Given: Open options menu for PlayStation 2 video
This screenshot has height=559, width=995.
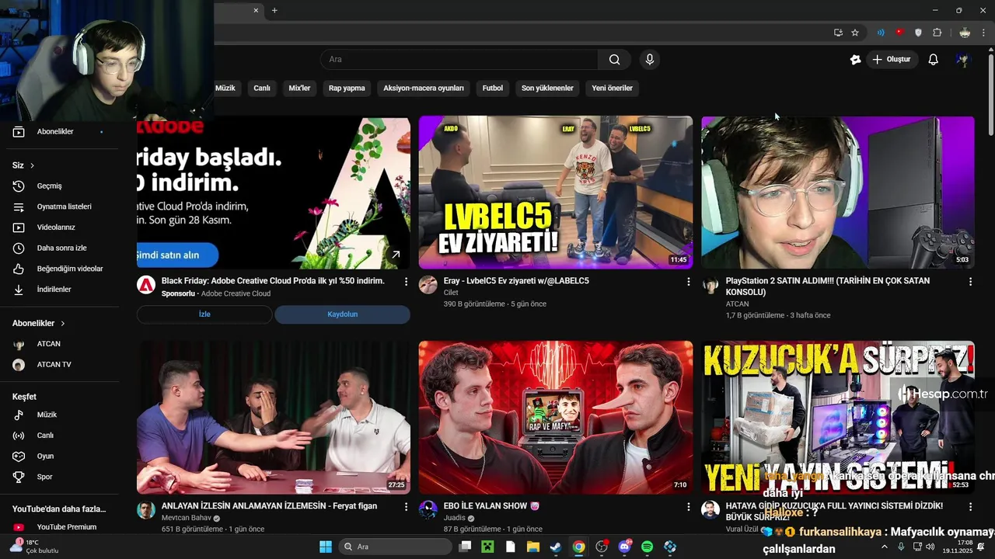Looking at the screenshot, I should tap(970, 282).
